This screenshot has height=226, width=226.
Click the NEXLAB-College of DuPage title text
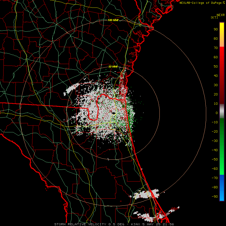point(202,3)
